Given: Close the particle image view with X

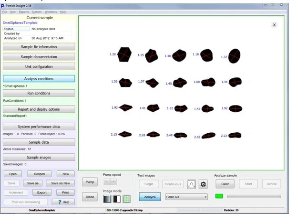Looking at the screenshot, I should pyautogui.click(x=274, y=25).
